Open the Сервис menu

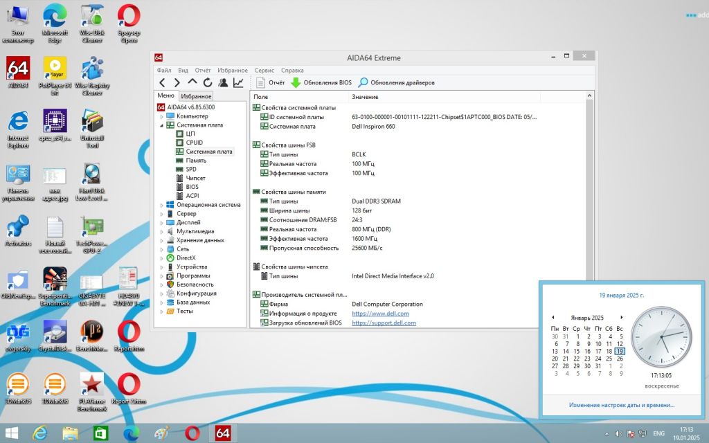pyautogui.click(x=264, y=70)
